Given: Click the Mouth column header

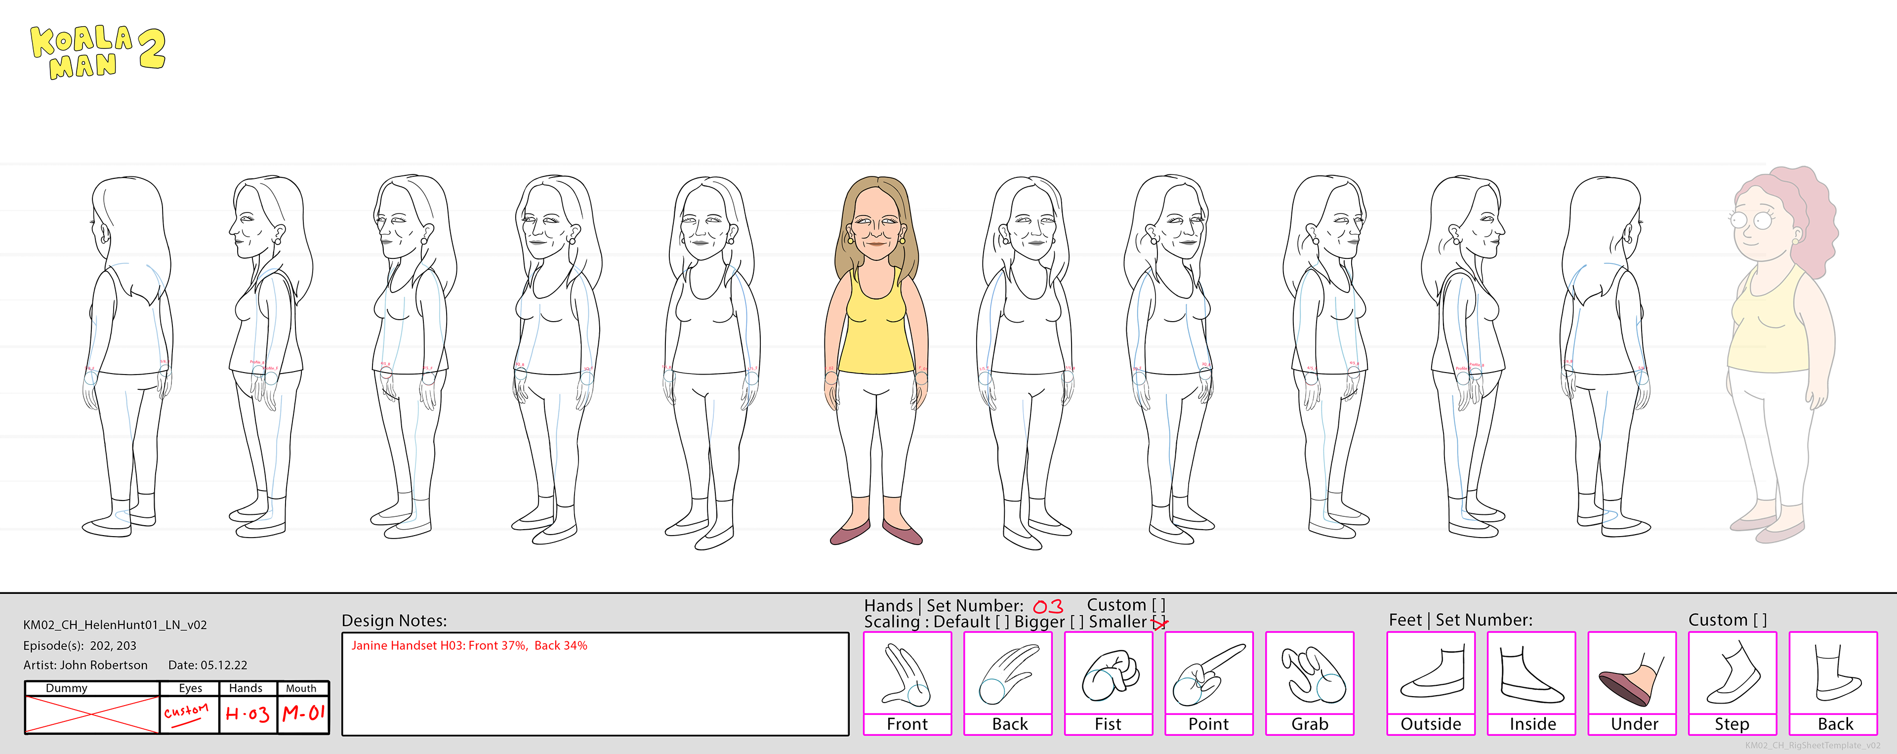Looking at the screenshot, I should pos(301,688).
